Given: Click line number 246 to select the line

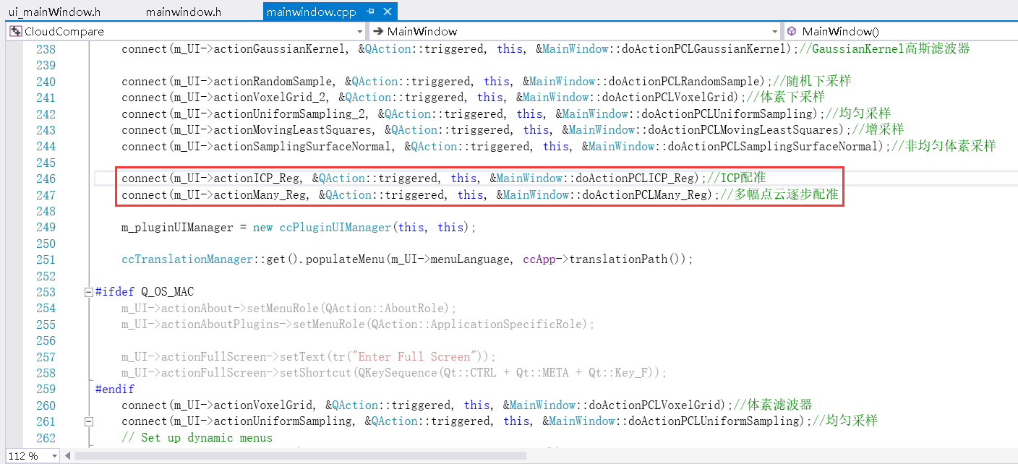Looking at the screenshot, I should 46,179.
